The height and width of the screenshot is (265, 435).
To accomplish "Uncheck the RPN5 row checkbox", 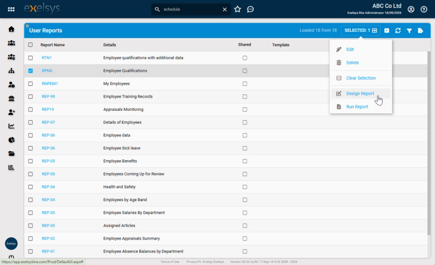I will coord(30,71).
